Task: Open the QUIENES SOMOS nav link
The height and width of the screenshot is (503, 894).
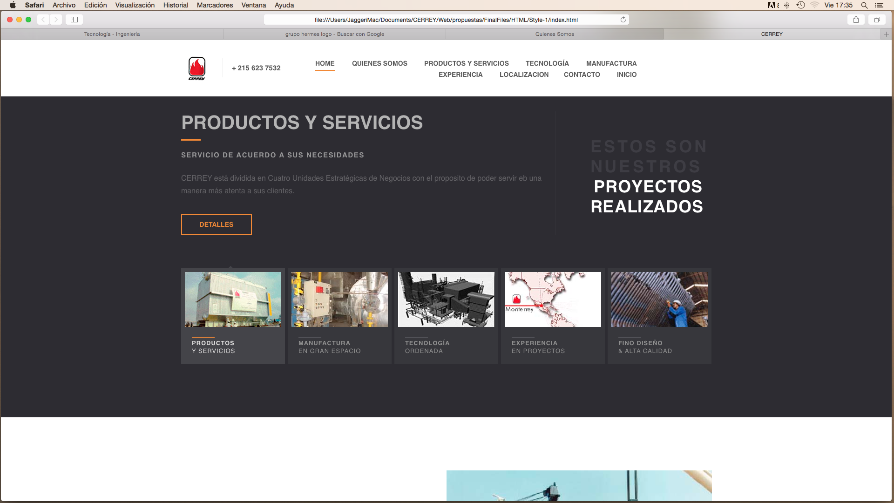Action: [379, 63]
